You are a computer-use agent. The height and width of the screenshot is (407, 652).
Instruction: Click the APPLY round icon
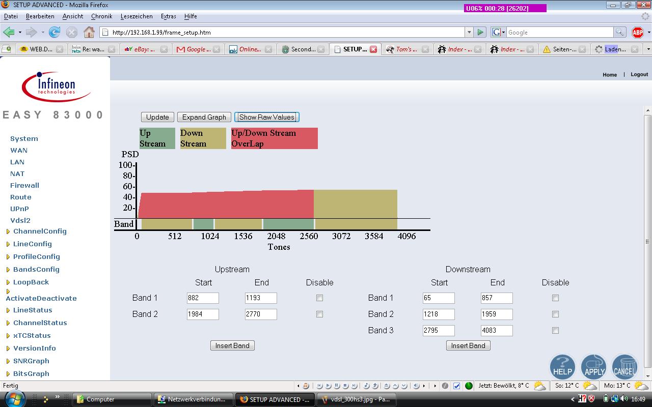coord(594,367)
